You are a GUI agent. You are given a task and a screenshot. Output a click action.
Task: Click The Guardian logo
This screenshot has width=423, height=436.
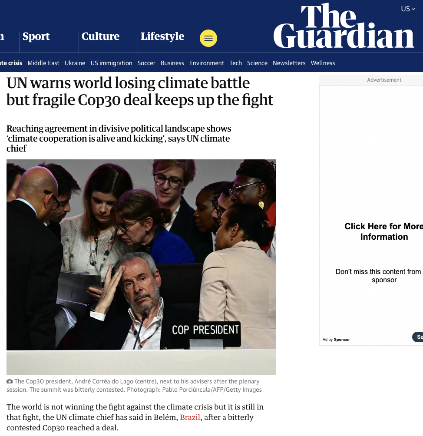pos(344,26)
